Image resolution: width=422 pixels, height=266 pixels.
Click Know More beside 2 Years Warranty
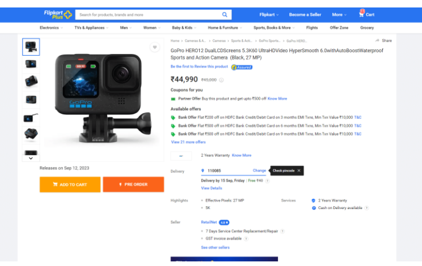coord(241,156)
